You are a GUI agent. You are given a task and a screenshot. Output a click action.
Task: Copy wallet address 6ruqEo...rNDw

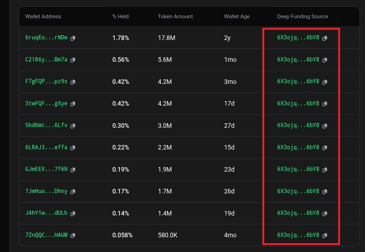click(x=73, y=38)
